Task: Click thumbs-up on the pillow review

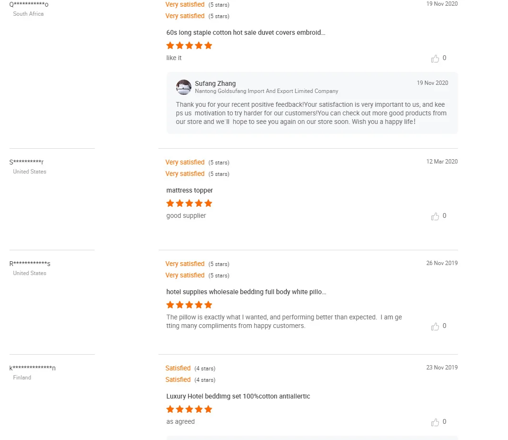Action: click(x=435, y=327)
